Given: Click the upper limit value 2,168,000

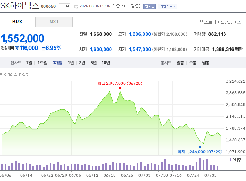Looking at the screenshot, I should pyautogui.click(x=176, y=34).
